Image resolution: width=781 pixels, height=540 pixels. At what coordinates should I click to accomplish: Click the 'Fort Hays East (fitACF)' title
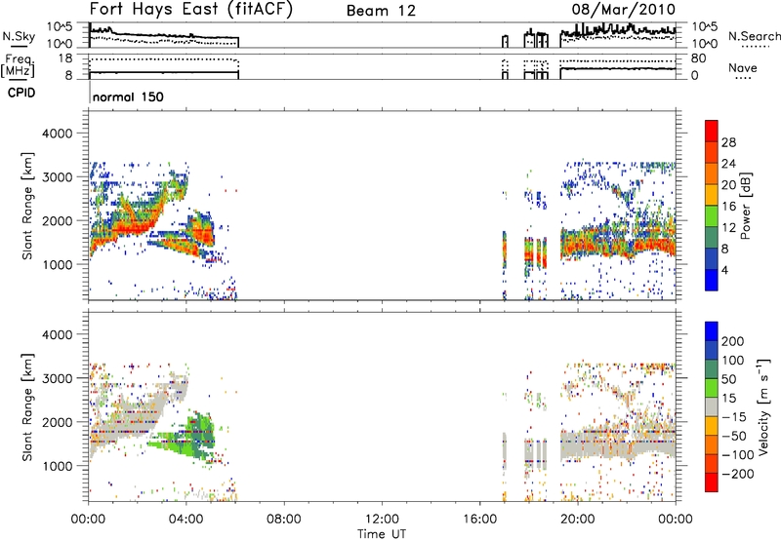(x=190, y=9)
